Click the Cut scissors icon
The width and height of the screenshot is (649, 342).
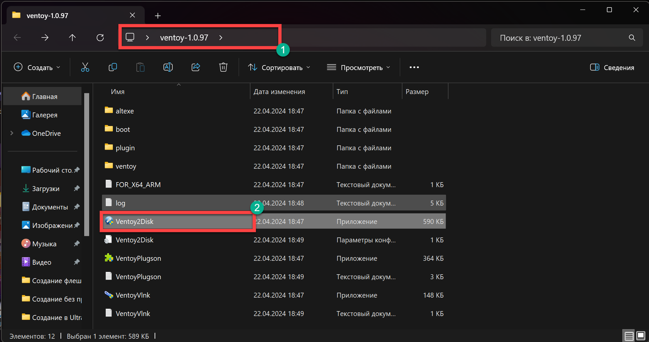click(x=85, y=67)
